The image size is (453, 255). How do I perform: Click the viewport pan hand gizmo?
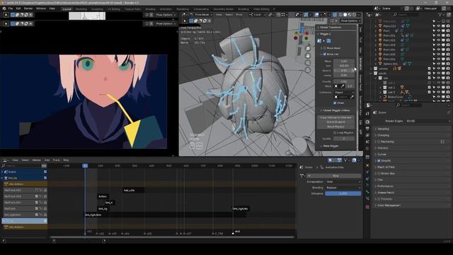coord(308,56)
